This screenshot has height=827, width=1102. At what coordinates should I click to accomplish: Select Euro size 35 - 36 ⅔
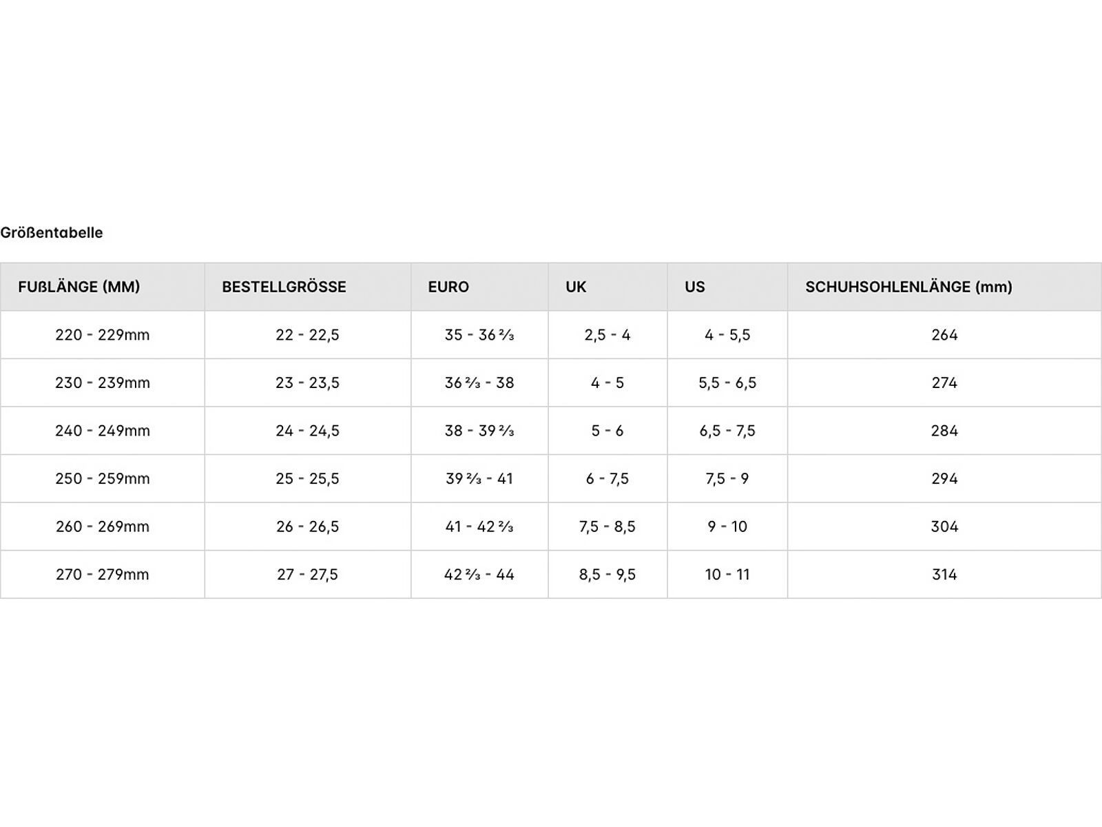pos(479,335)
